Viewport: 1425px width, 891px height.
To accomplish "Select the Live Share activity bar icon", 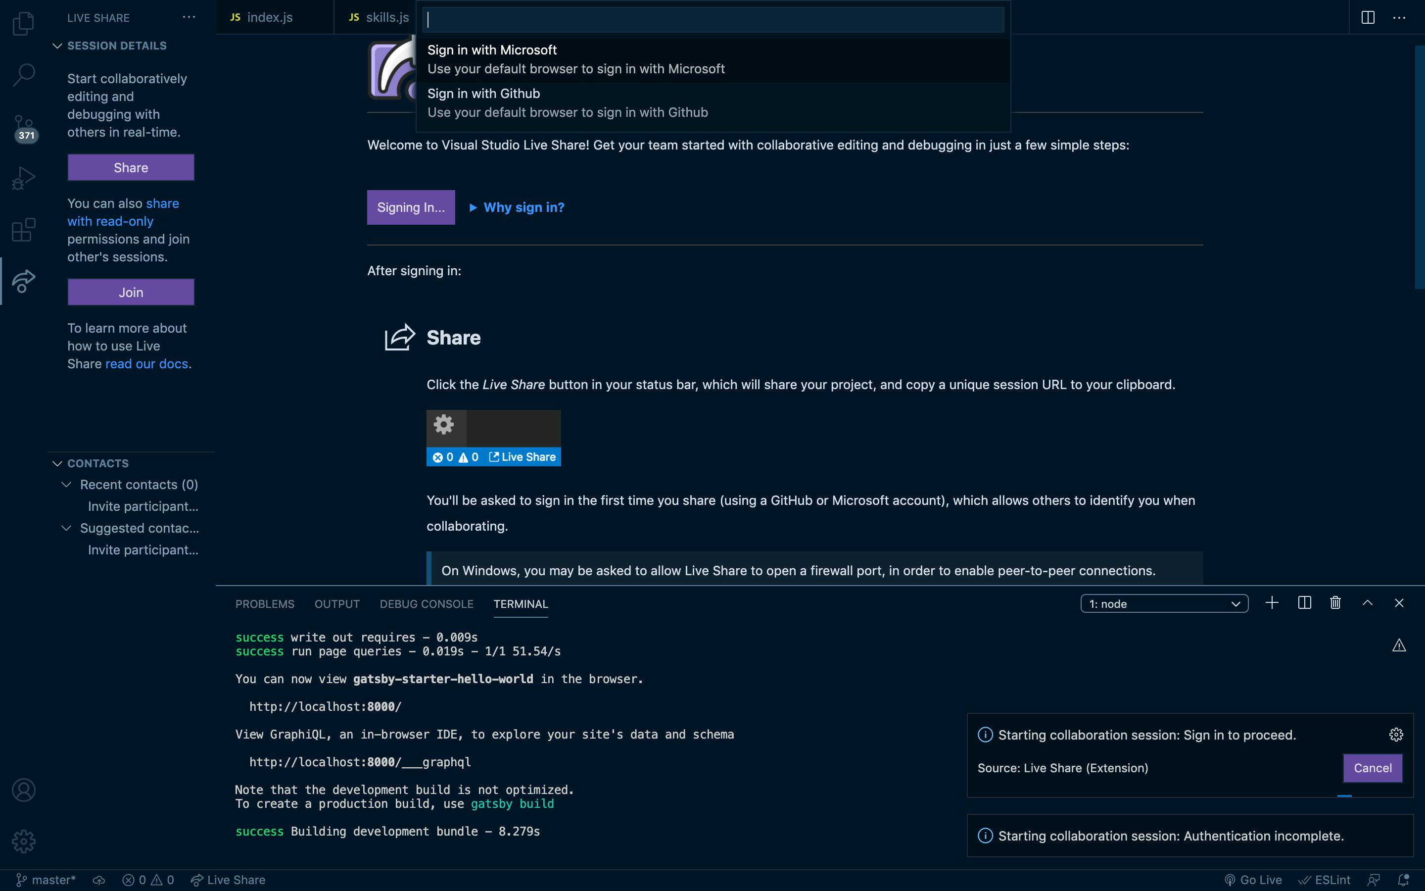I will (24, 281).
